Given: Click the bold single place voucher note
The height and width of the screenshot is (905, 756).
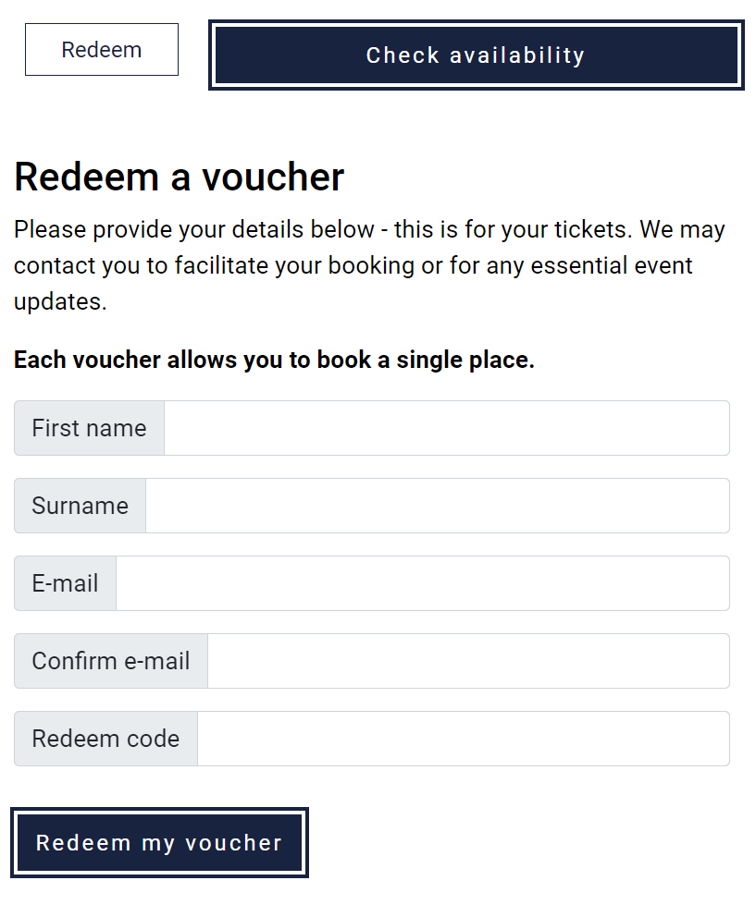Looking at the screenshot, I should [274, 360].
